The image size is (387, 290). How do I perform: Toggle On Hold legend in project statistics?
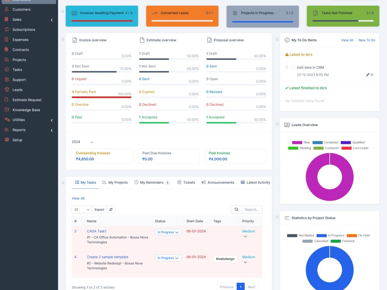click(358, 235)
